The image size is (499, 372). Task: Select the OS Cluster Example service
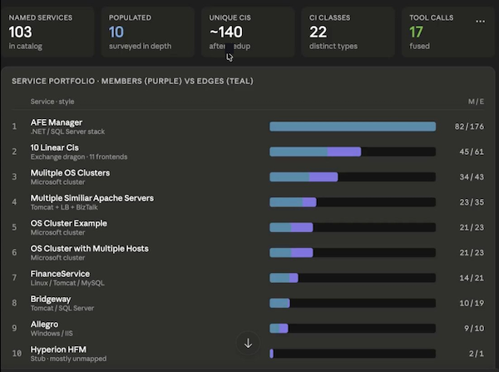pos(248,227)
